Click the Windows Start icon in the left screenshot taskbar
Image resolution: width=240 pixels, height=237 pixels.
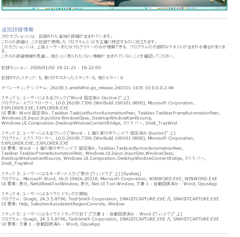click(x=33, y=8)
